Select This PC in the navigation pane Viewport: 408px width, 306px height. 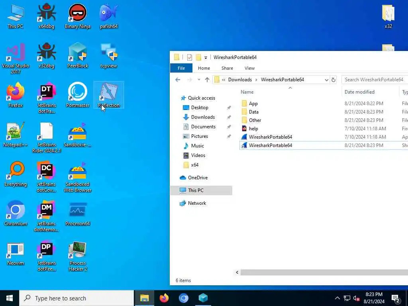point(201,190)
